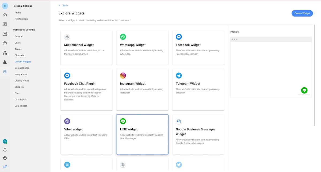The image size is (321, 172).
Task: Open Contact Fields settings
Action: [22, 68]
